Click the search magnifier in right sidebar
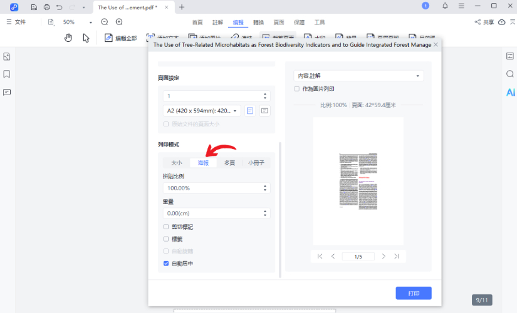 click(510, 74)
